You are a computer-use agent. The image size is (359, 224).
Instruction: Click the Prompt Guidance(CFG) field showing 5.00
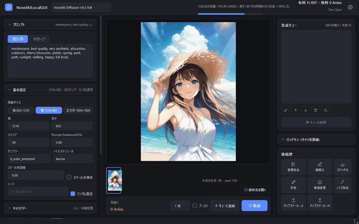pos(72,142)
